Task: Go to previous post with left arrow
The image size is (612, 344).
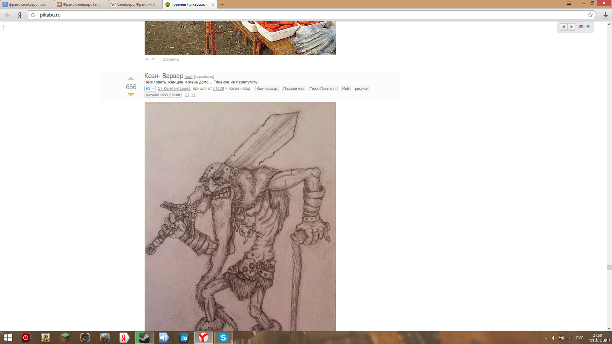Action: pos(563,27)
